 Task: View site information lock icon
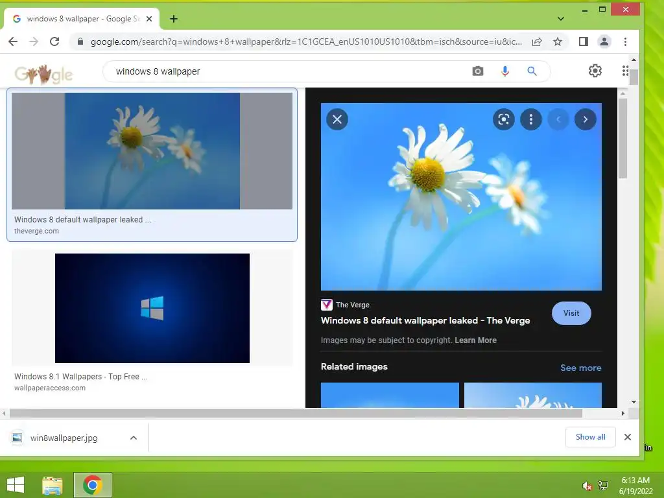pos(80,41)
